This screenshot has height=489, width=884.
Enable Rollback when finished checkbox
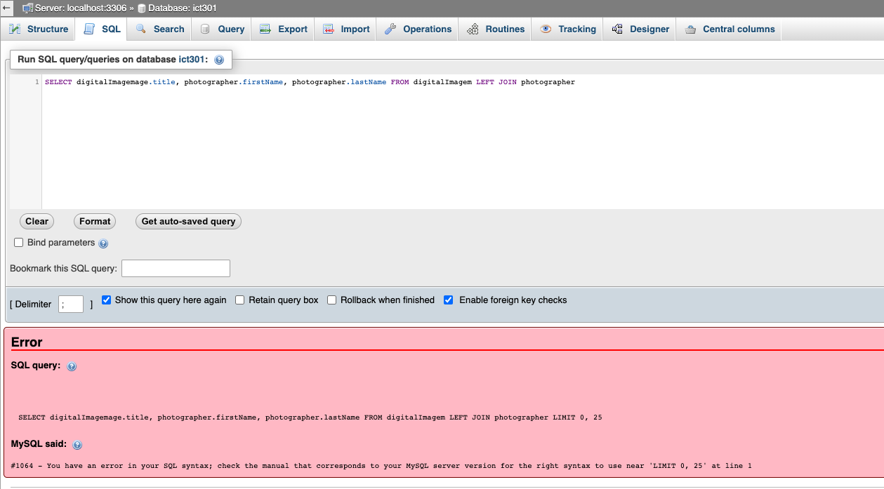332,300
